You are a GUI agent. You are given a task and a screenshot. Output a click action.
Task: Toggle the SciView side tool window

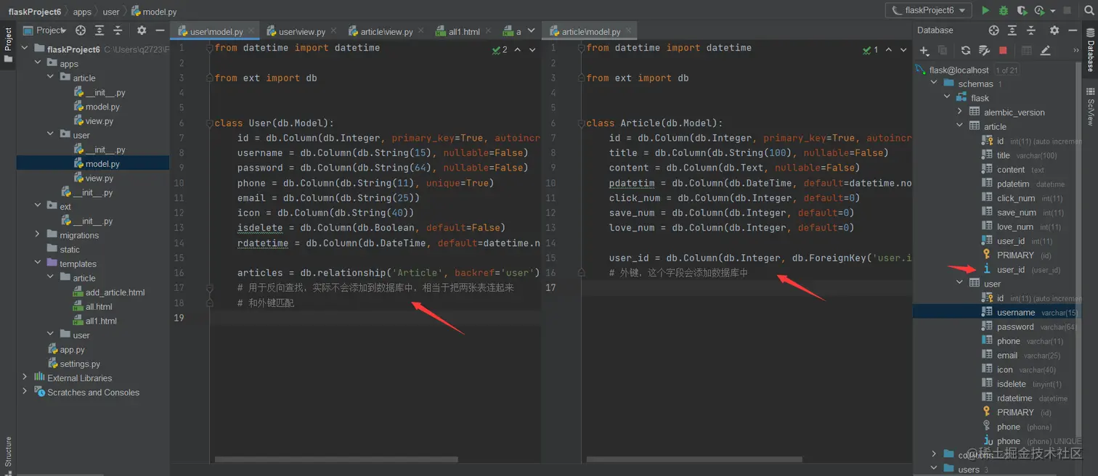(x=1090, y=107)
